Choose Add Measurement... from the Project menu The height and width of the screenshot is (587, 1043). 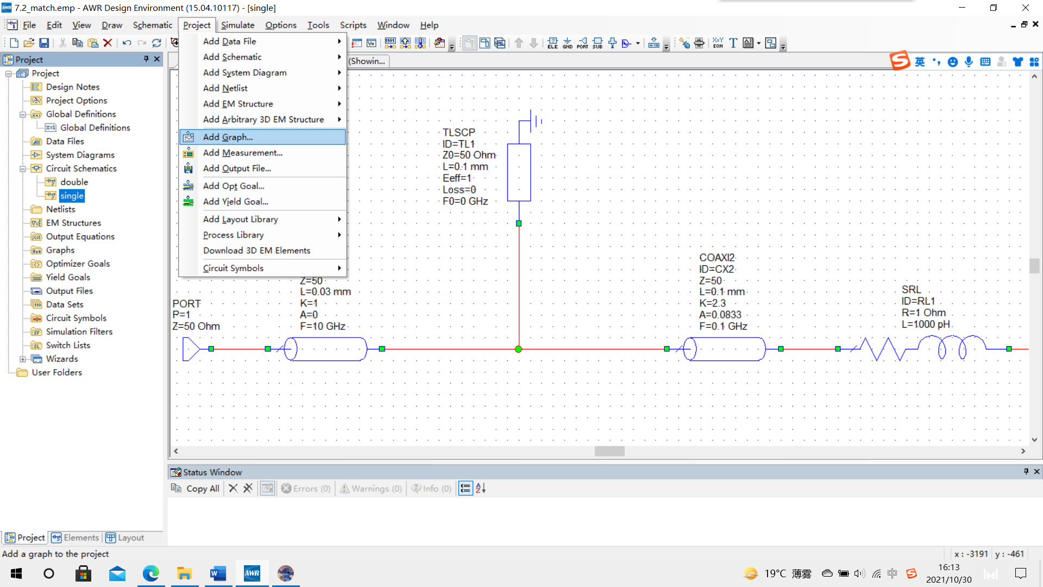click(x=243, y=153)
